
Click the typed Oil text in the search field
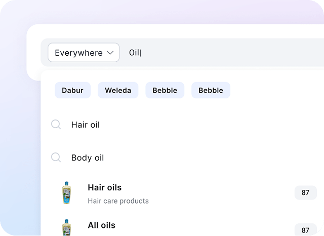pos(134,53)
